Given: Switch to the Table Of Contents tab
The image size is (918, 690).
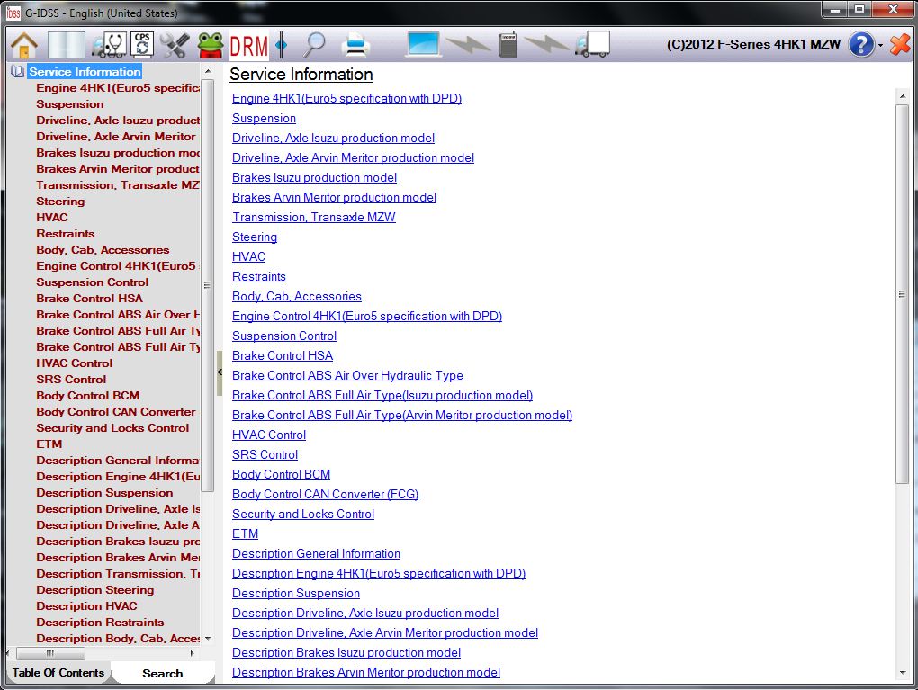Looking at the screenshot, I should click(x=58, y=673).
